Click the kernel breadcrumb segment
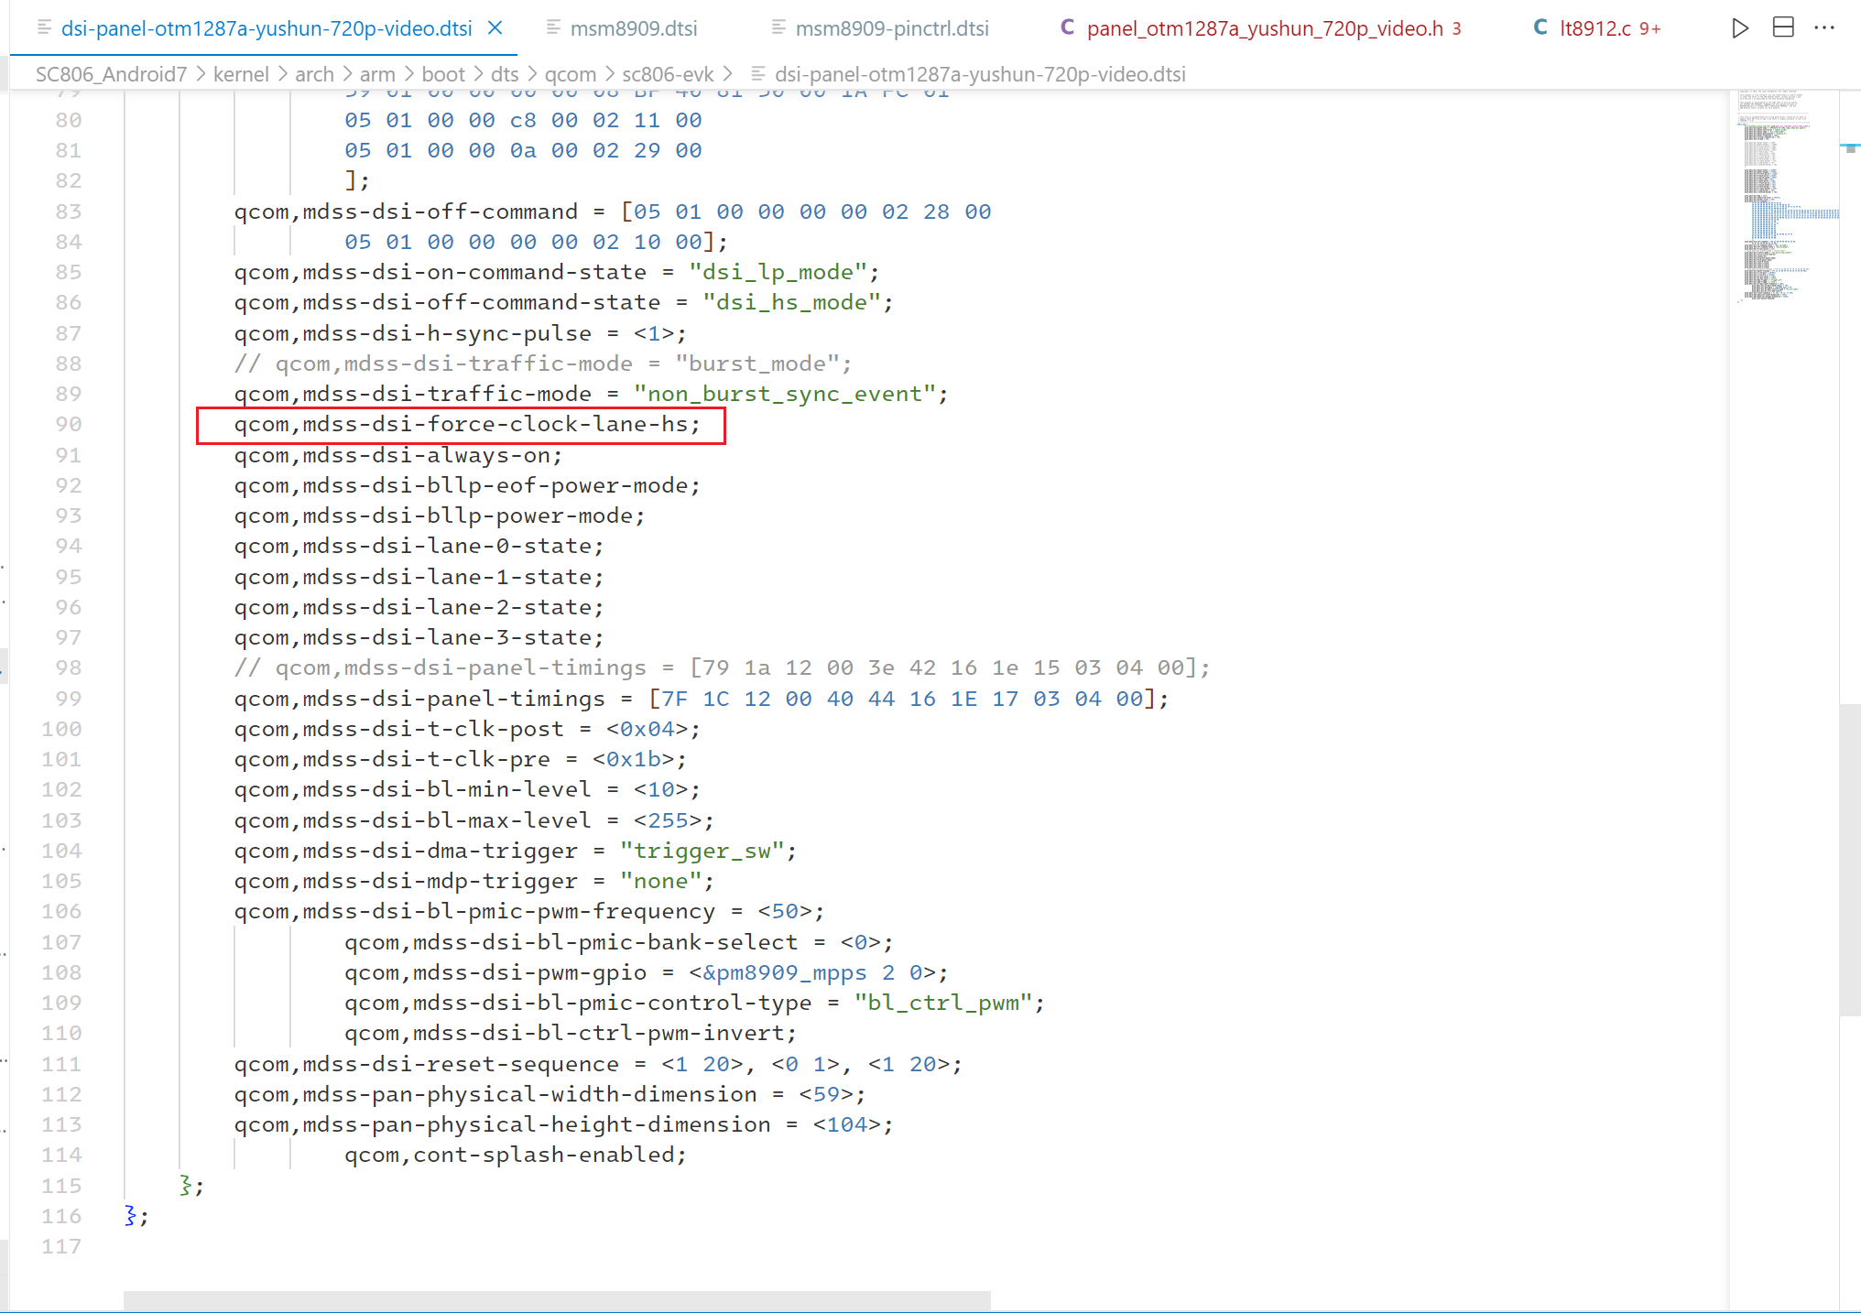1861x1313 pixels. [241, 74]
